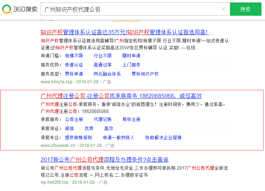Open the 协助解决企业疑难 link
This screenshot has width=265, height=191.
[x=163, y=137]
